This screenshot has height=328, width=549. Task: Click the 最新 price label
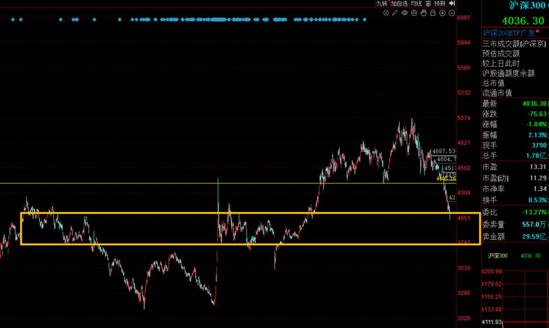(490, 104)
